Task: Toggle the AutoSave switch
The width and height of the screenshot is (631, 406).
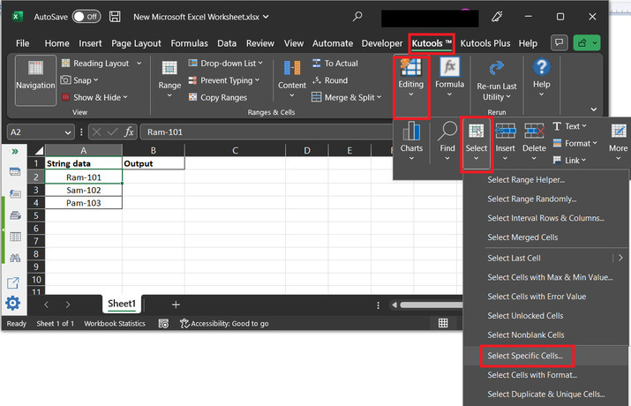Action: point(86,16)
